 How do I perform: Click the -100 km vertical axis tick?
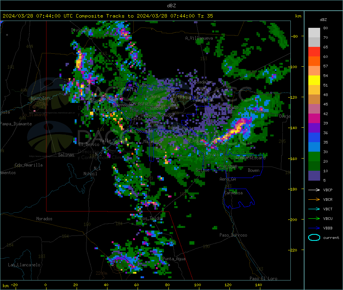point(293,67)
